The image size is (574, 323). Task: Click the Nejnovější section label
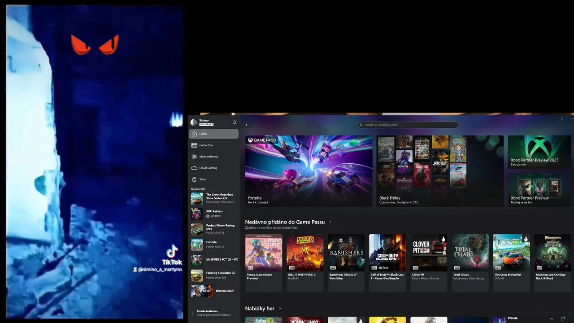pyautogui.click(x=198, y=189)
